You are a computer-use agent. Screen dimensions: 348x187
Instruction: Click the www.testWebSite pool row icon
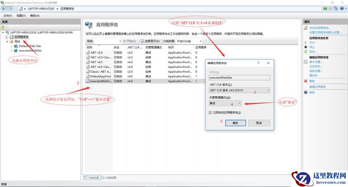pos(88,81)
